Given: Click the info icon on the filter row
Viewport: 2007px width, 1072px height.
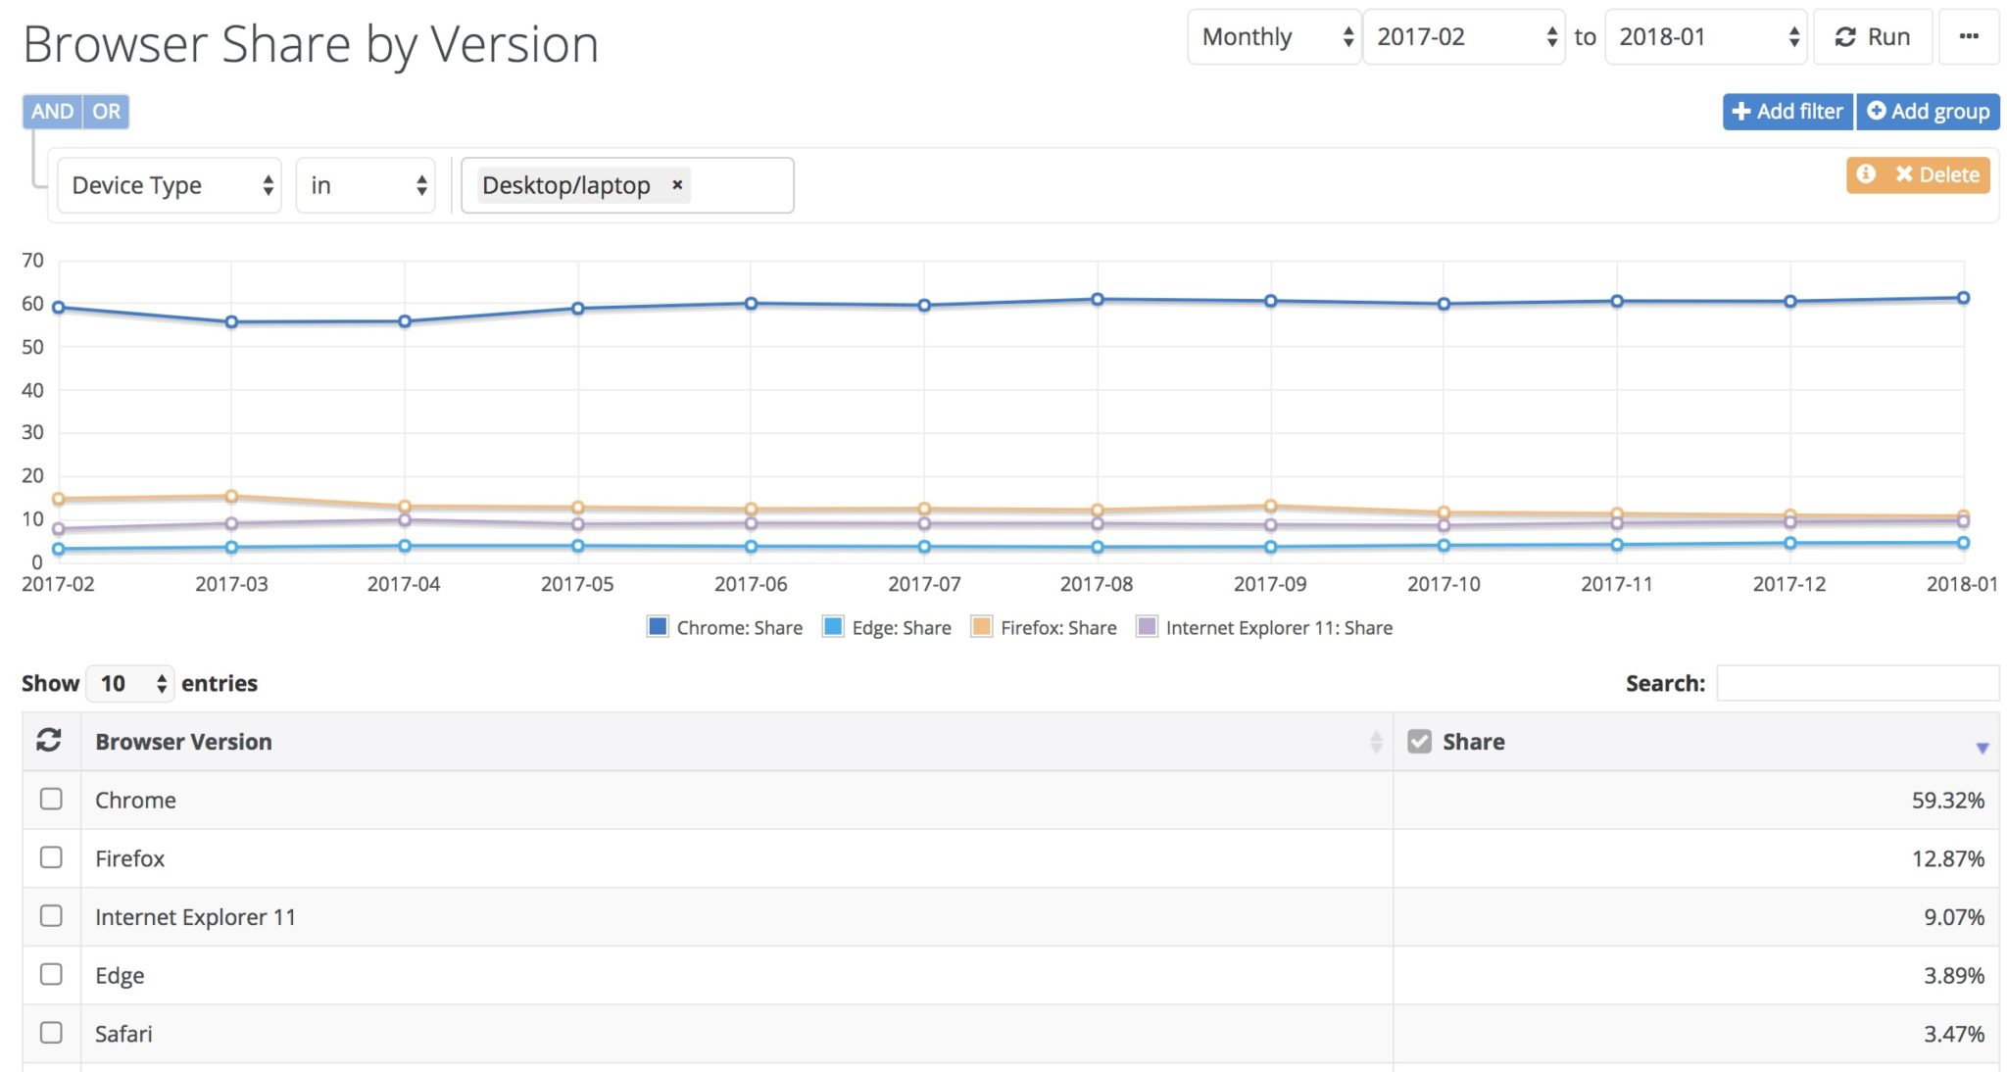Looking at the screenshot, I should click(x=1867, y=175).
